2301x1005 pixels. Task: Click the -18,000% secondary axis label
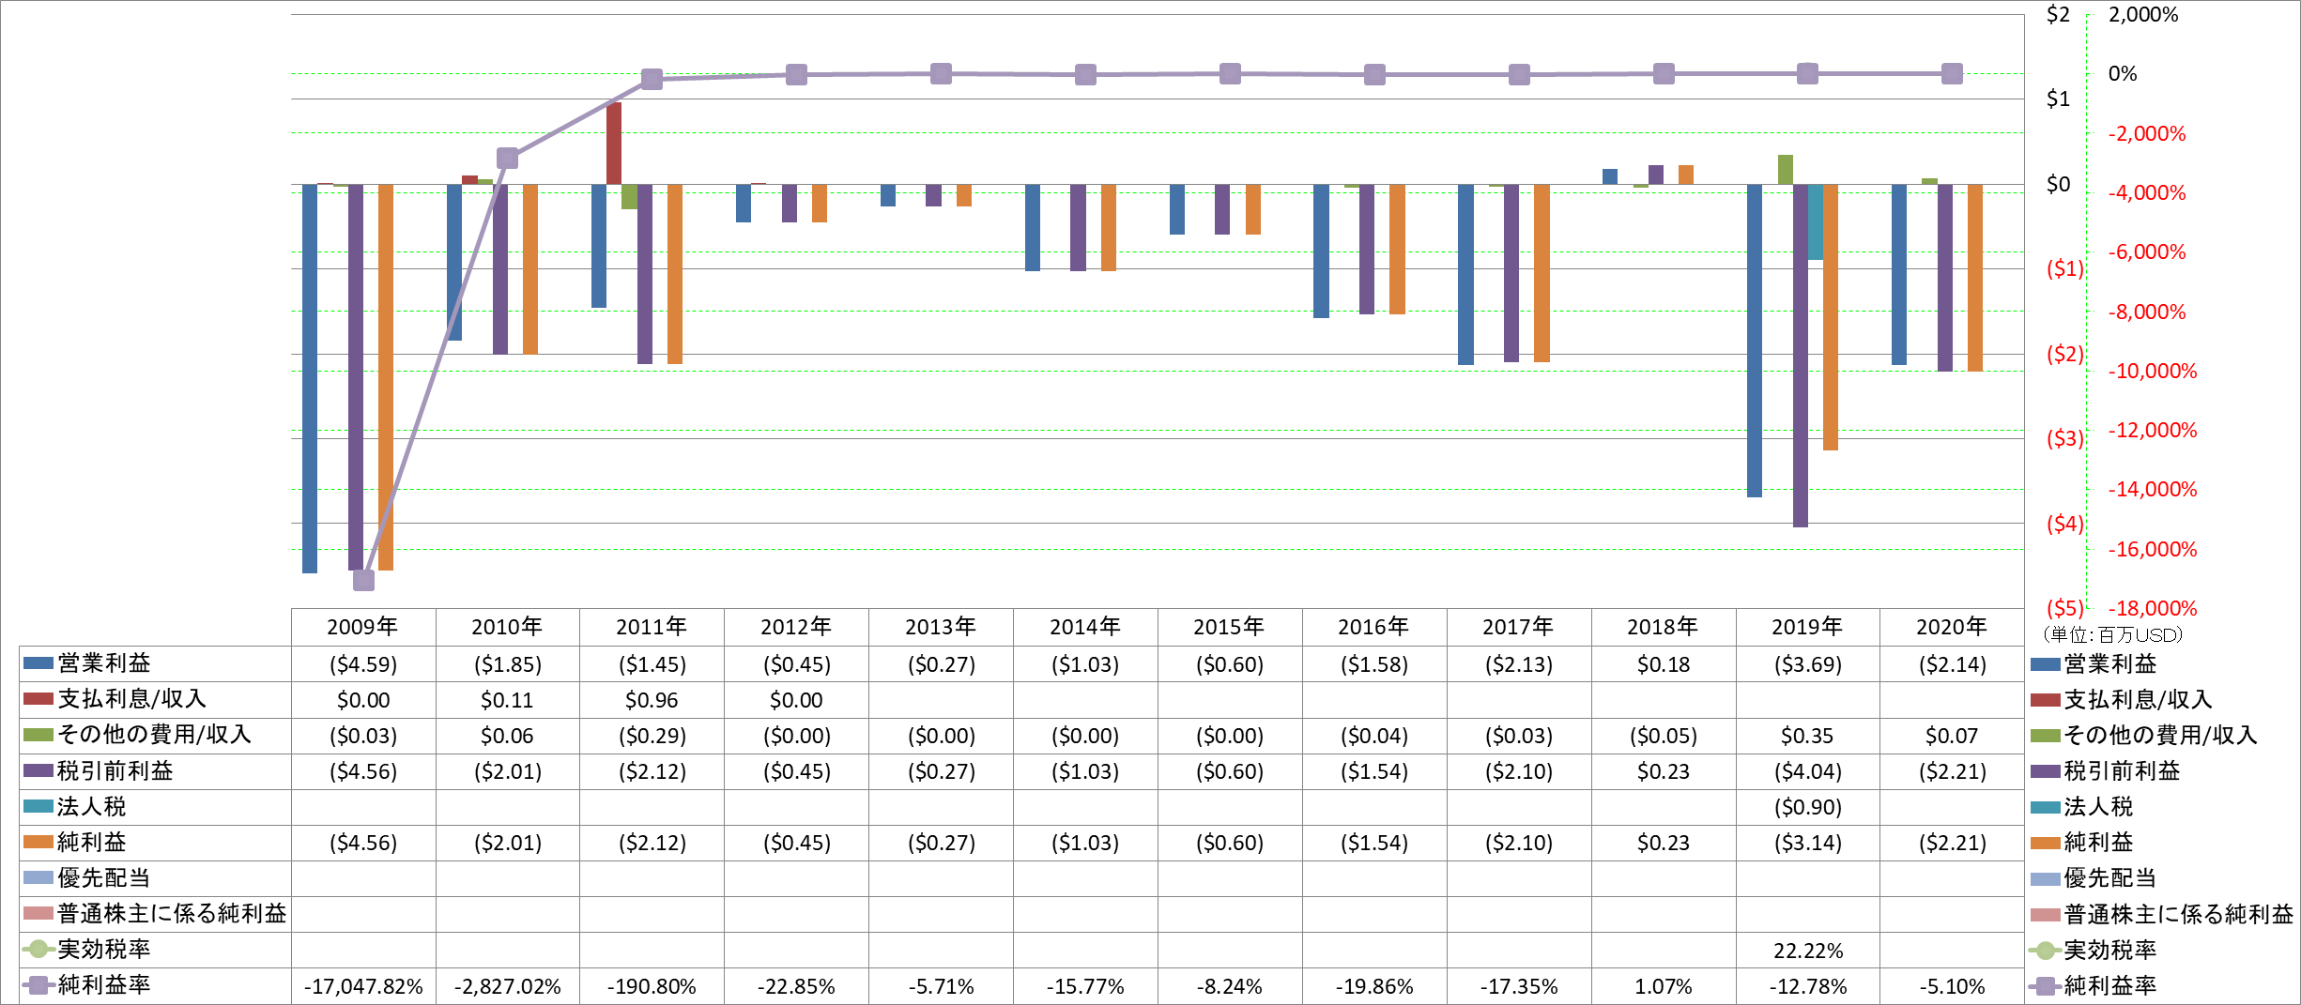[x=2153, y=608]
